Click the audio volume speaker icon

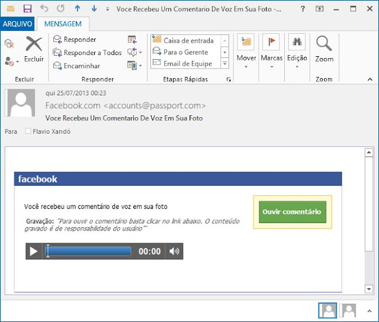click(174, 251)
